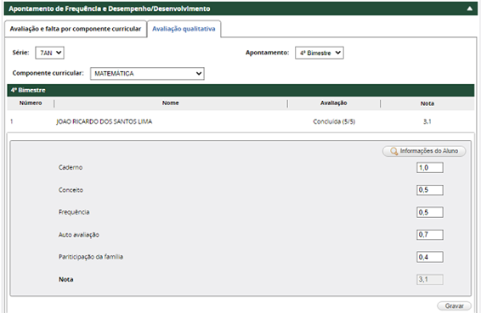Image resolution: width=481 pixels, height=313 pixels.
Task: Click the Caderno criterion label
Action: pyautogui.click(x=71, y=167)
